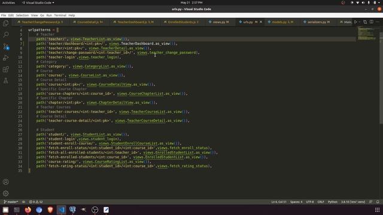The width and height of the screenshot is (383, 215).
Task: Select language mode Python
Action: [x=332, y=202]
